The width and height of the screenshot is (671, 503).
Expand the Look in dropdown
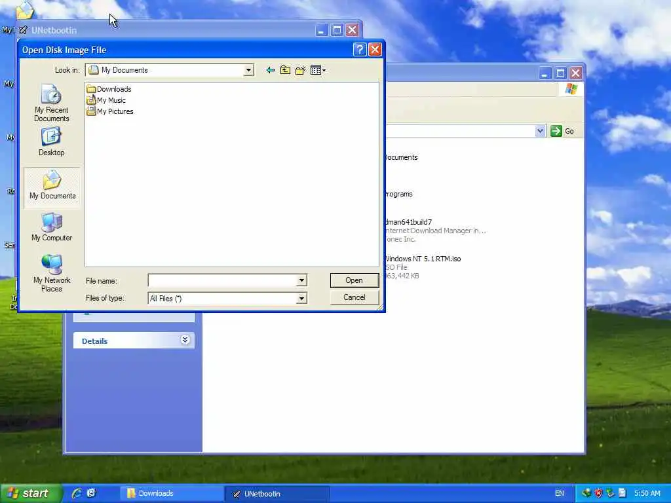248,70
